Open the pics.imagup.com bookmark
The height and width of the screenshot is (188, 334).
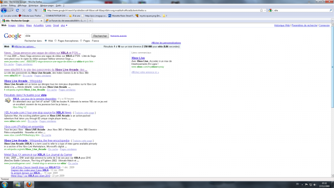pyautogui.click(x=94, y=16)
